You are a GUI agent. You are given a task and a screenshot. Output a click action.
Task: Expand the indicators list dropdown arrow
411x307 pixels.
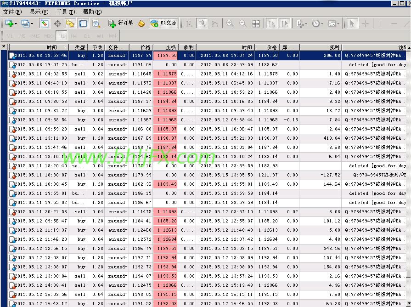tap(306, 24)
